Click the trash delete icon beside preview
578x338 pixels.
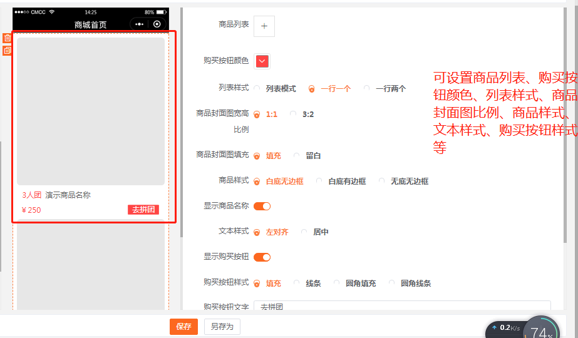tap(7, 38)
